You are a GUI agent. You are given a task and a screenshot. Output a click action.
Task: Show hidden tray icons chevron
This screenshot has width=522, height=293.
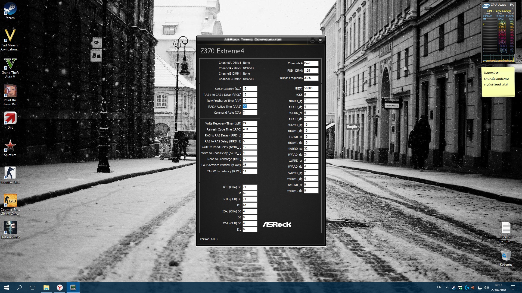point(447,287)
